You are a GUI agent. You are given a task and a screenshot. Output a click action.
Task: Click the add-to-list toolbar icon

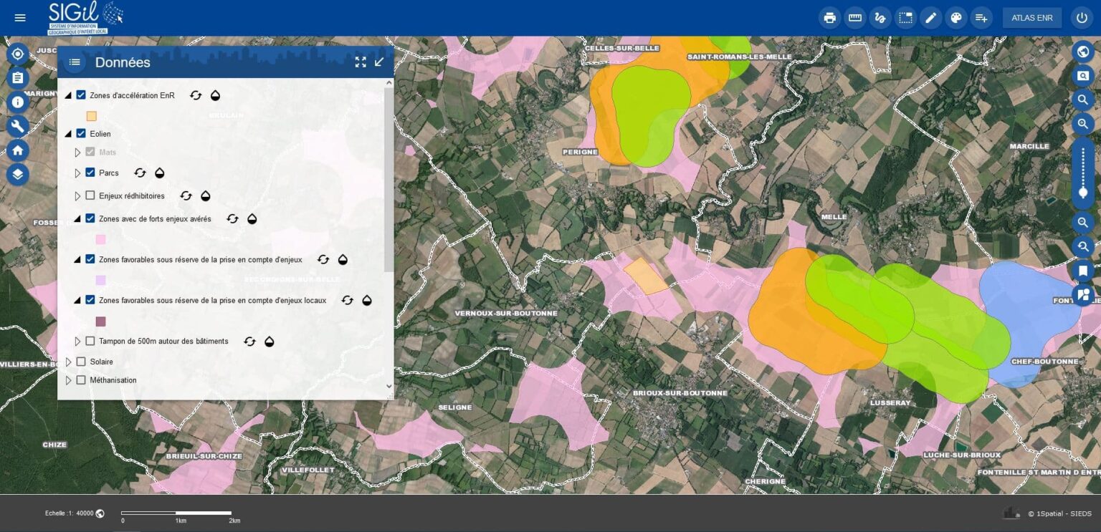point(981,17)
